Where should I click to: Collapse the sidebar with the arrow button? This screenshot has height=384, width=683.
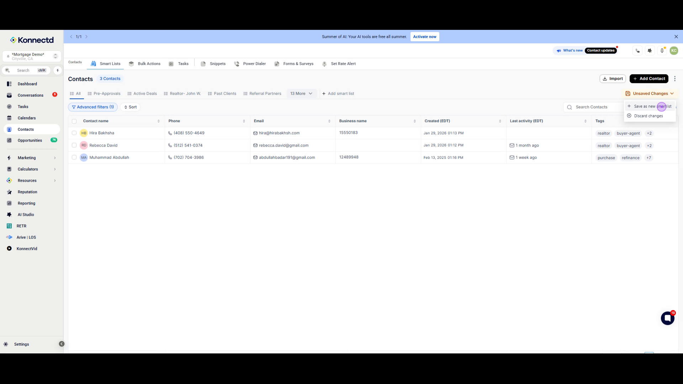pyautogui.click(x=62, y=344)
